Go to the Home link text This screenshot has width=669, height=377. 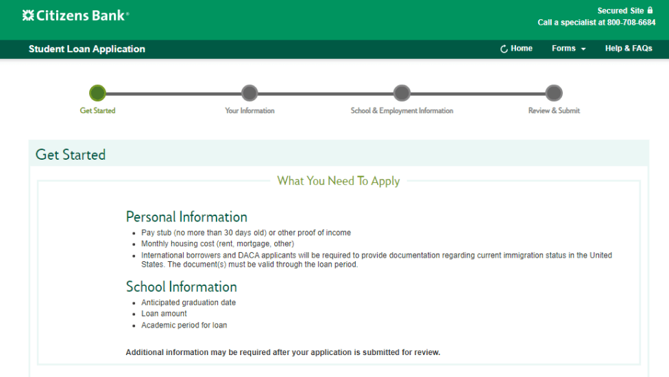[x=522, y=49]
